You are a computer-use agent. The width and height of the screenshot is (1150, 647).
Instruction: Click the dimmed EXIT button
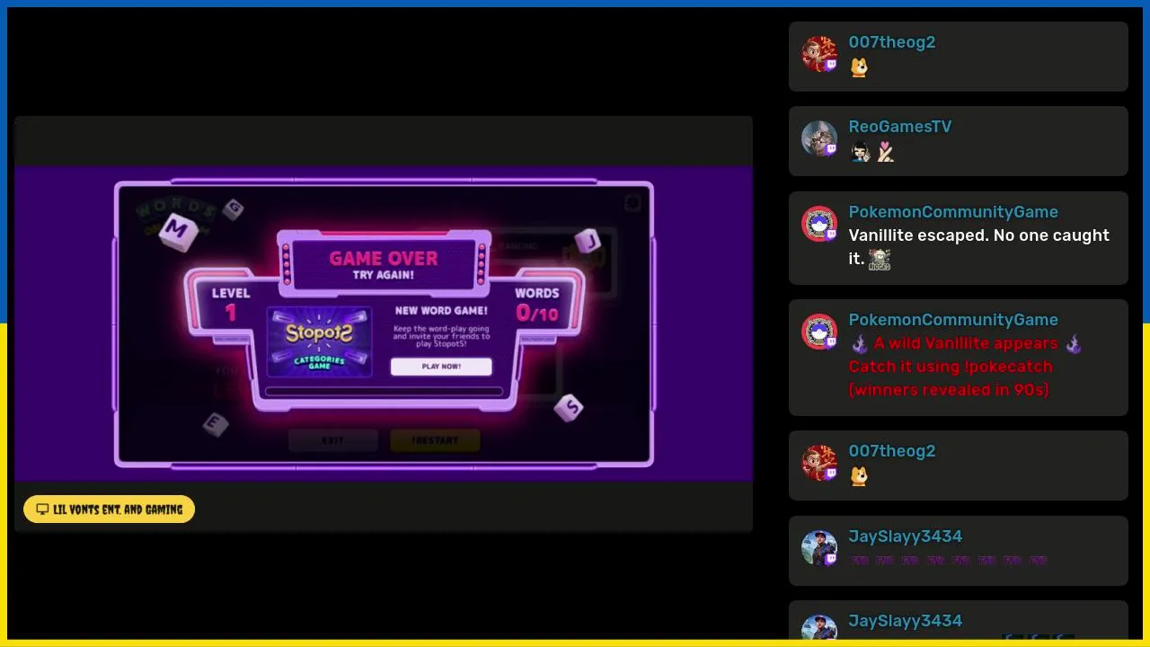coord(332,440)
